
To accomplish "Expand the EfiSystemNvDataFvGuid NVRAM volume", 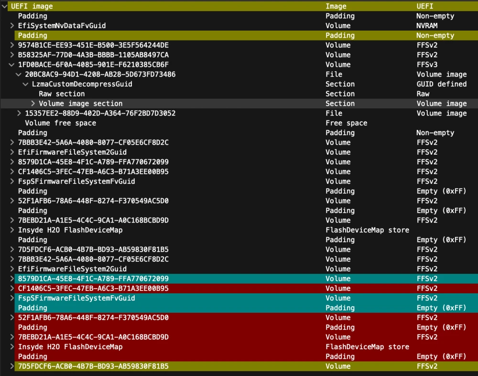I will [x=11, y=25].
